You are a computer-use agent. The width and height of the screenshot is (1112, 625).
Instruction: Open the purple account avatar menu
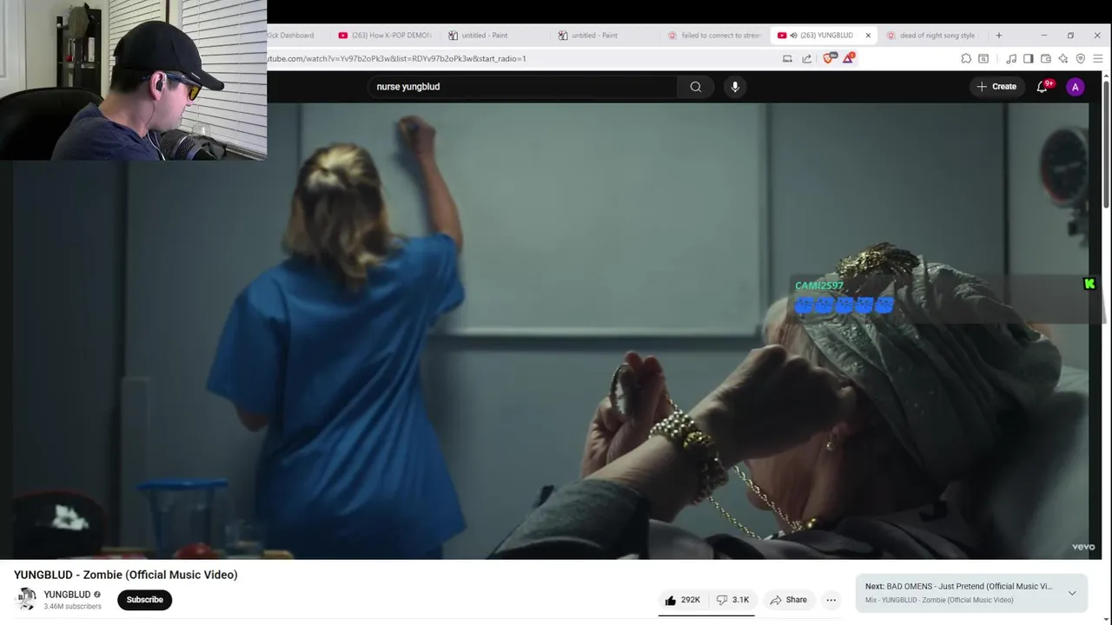click(x=1076, y=87)
